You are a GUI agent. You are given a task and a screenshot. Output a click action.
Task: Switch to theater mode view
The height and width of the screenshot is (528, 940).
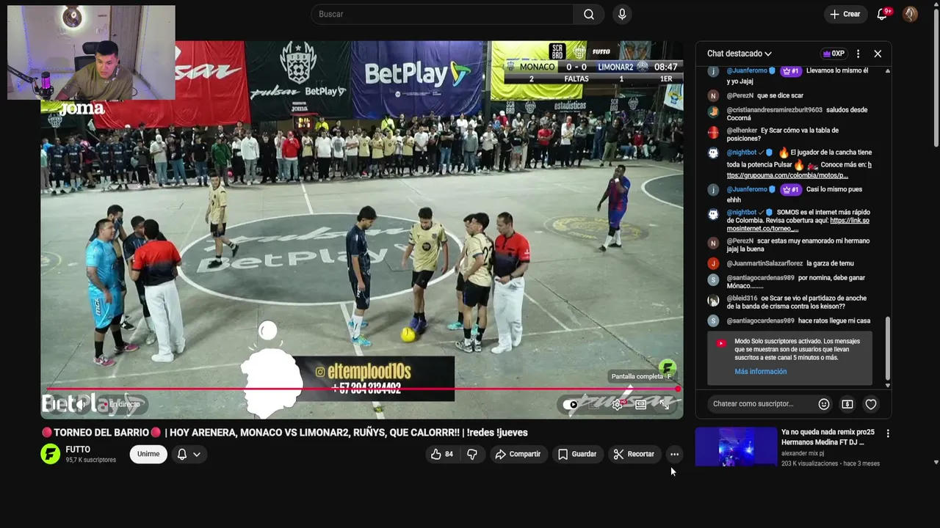[x=641, y=404]
